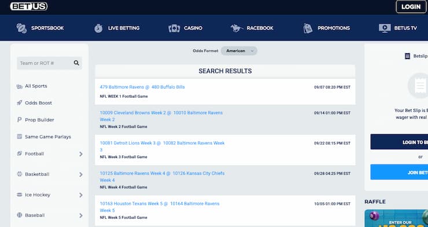This screenshot has height=227, width=428.
Task: Expand the Basketball category chevron
Action: point(81,174)
